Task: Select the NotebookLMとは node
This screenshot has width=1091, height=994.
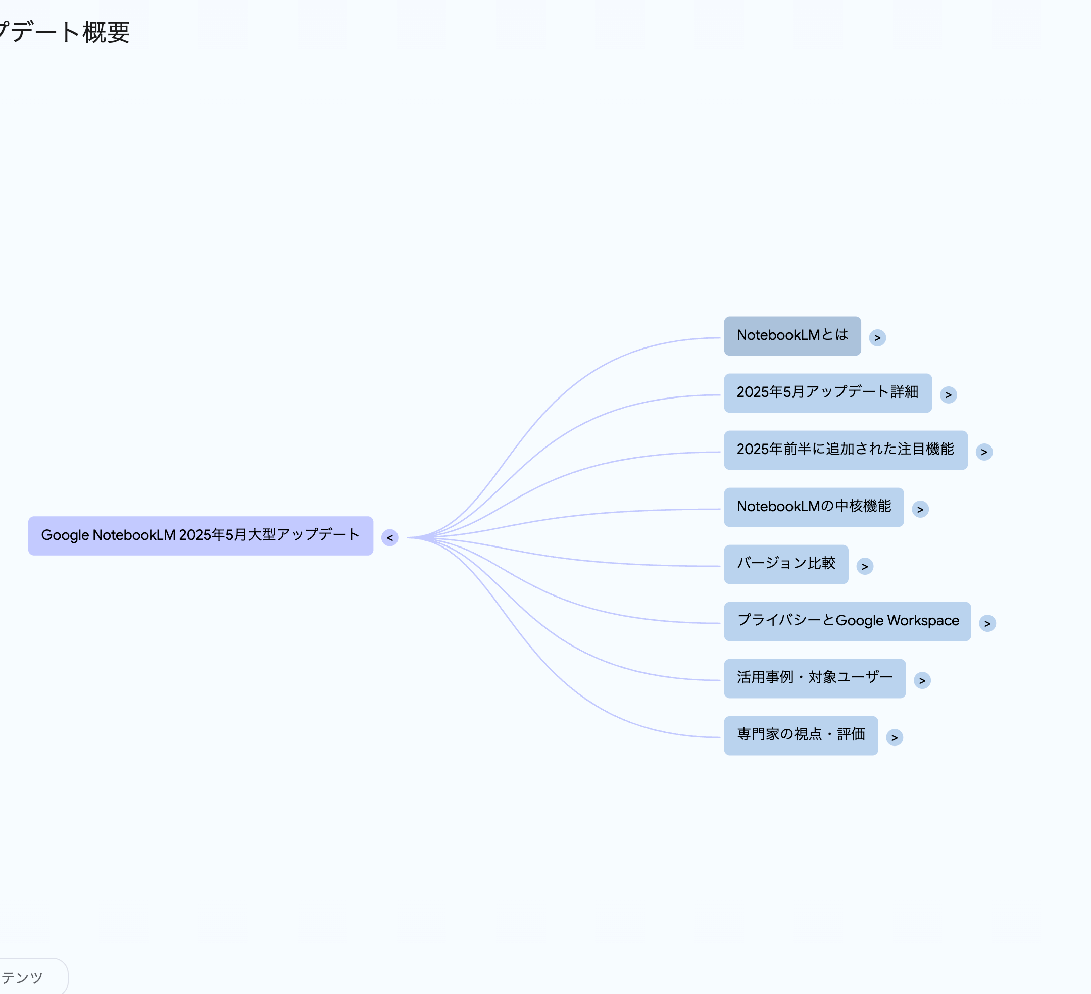Action: 792,336
